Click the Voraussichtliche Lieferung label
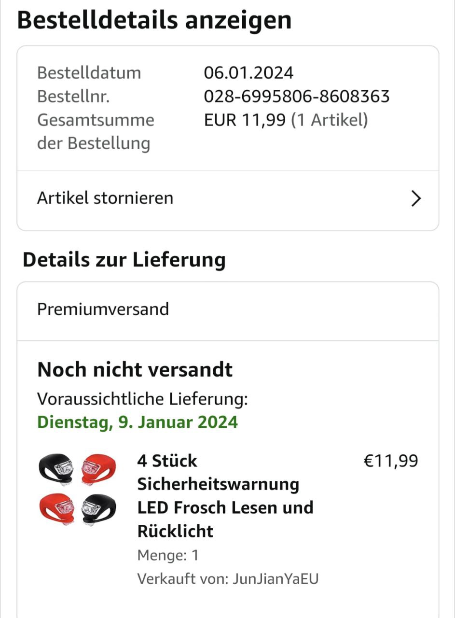The image size is (455, 618). click(x=142, y=399)
